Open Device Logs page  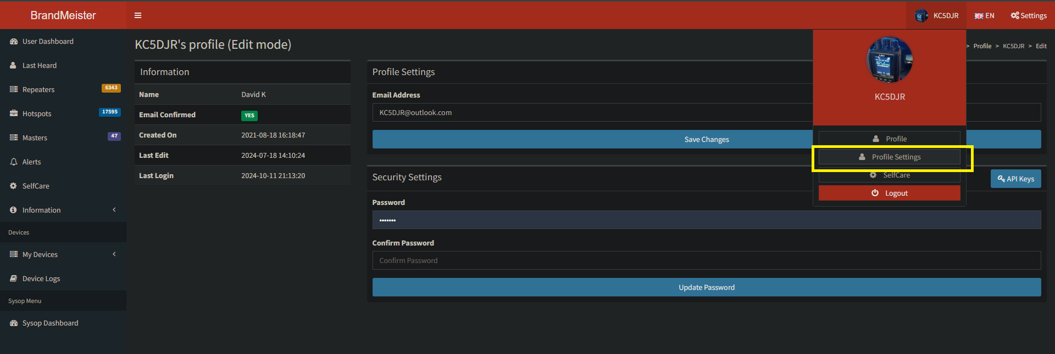click(x=41, y=279)
